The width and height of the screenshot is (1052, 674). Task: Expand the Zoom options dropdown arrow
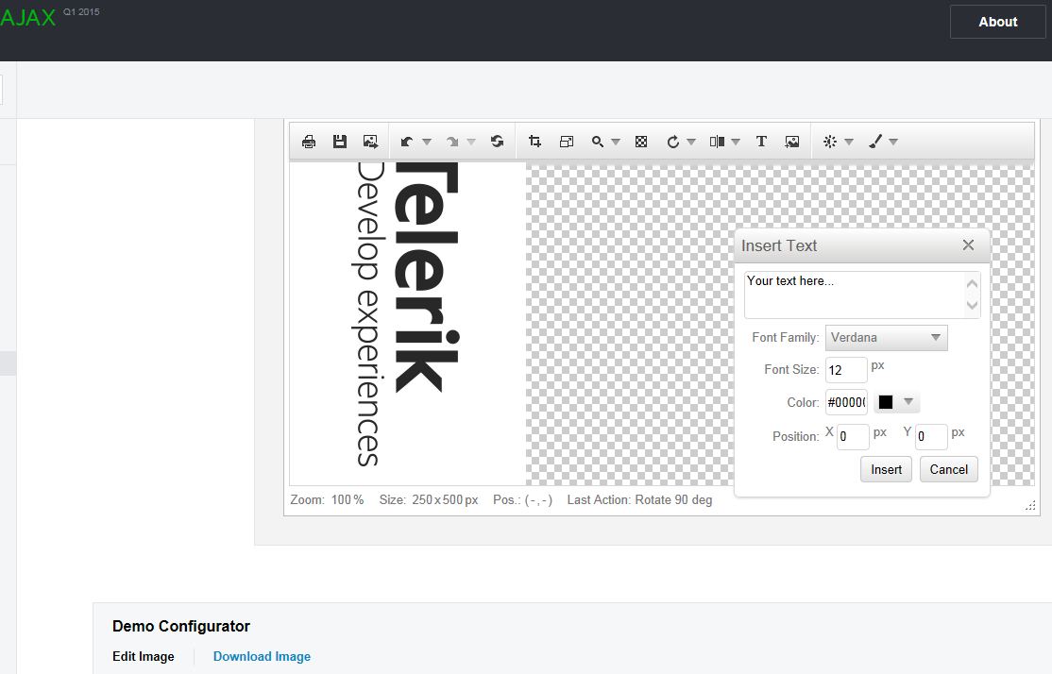(x=616, y=142)
